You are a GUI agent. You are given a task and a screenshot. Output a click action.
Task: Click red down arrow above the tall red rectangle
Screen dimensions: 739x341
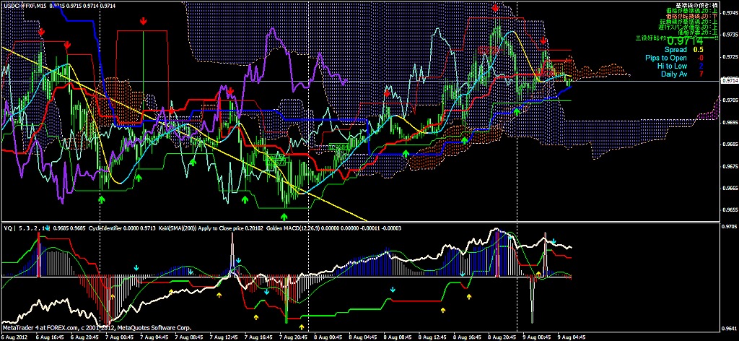point(144,21)
